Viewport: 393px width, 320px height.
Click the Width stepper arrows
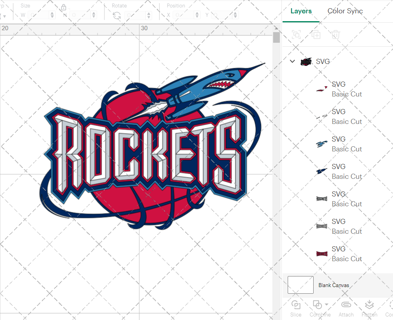pyautogui.click(x=52, y=15)
